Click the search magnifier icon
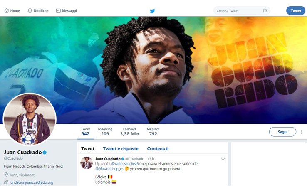The image size is (307, 192). click(265, 10)
